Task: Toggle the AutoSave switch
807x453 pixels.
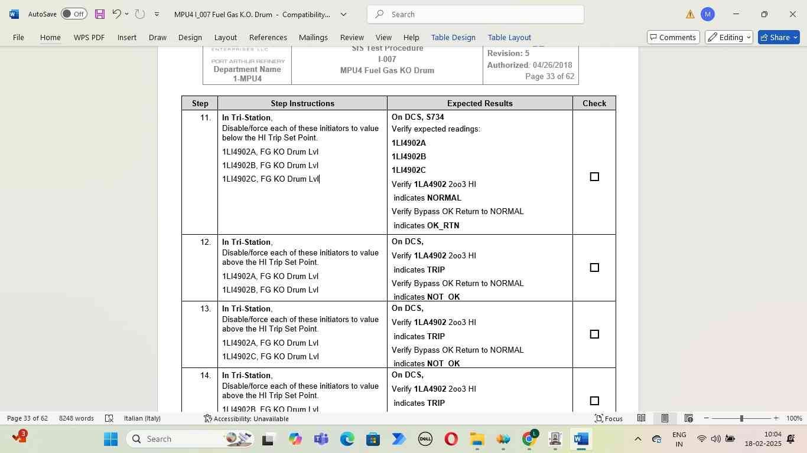Action: coord(74,14)
